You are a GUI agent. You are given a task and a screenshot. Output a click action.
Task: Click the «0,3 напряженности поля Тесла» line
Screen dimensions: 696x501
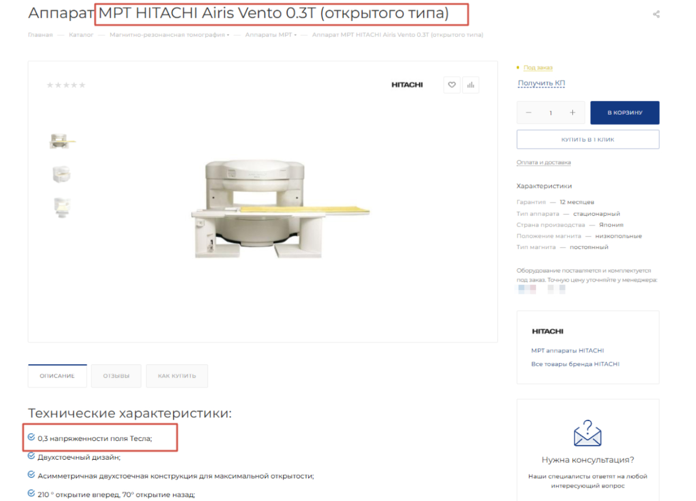[95, 438]
